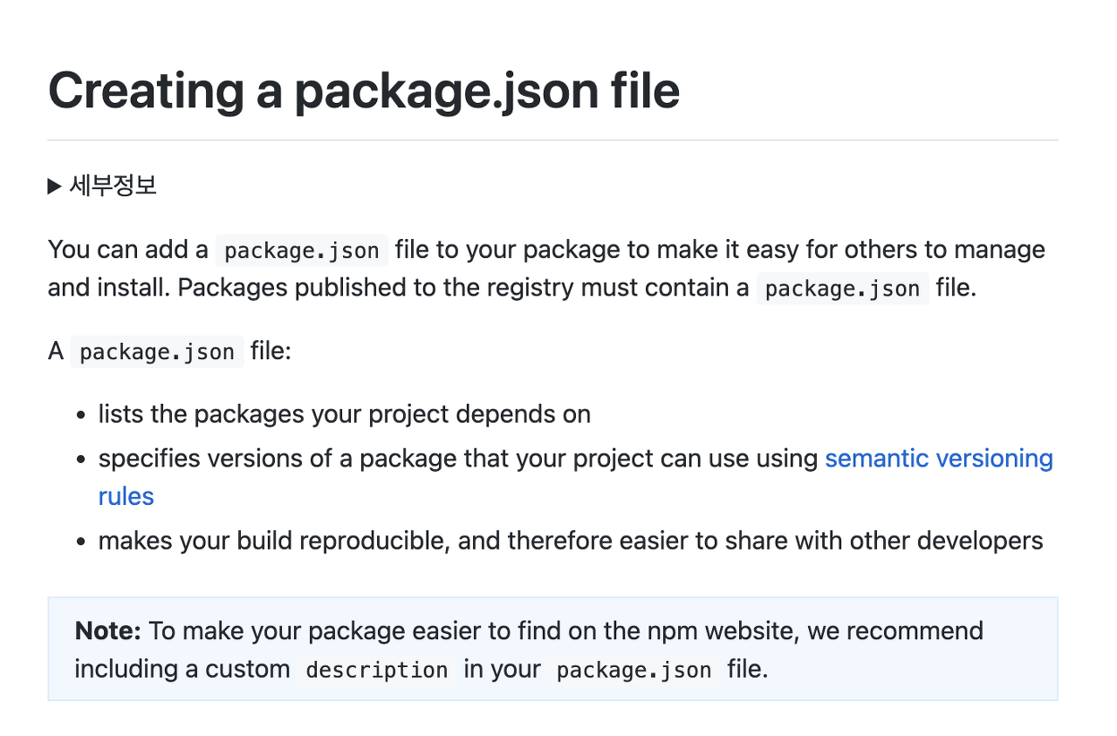Click package.json code in 'A package.json file:' line
This screenshot has width=1117, height=736.
coord(157,352)
